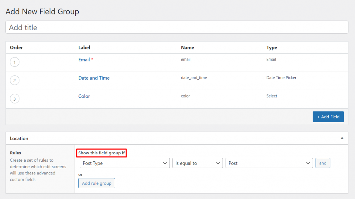
Task: Open the 'is equal to' operator dropdown
Action: point(198,163)
